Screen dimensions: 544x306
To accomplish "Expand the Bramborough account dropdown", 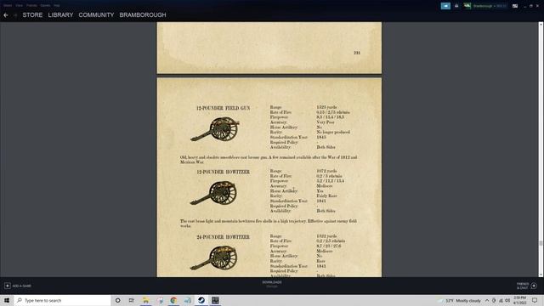I will pyautogui.click(x=490, y=6).
